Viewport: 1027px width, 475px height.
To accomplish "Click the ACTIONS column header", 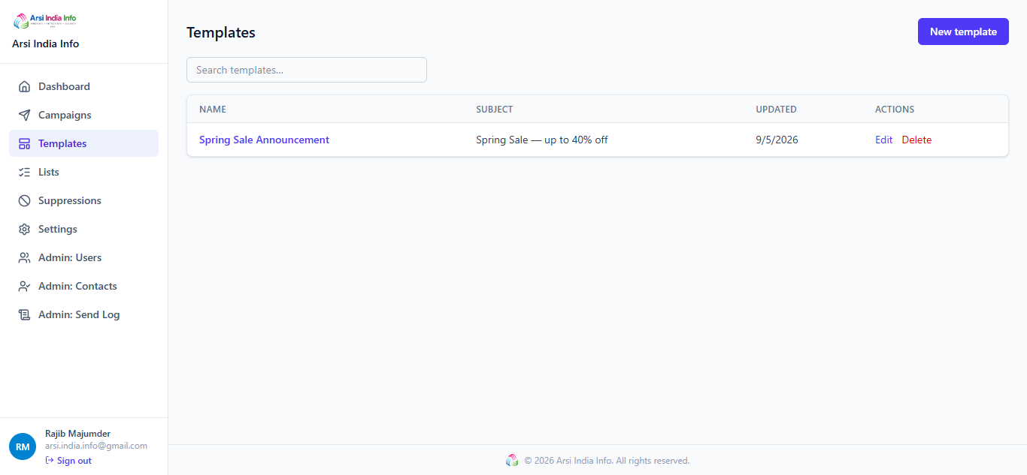I will click(895, 110).
